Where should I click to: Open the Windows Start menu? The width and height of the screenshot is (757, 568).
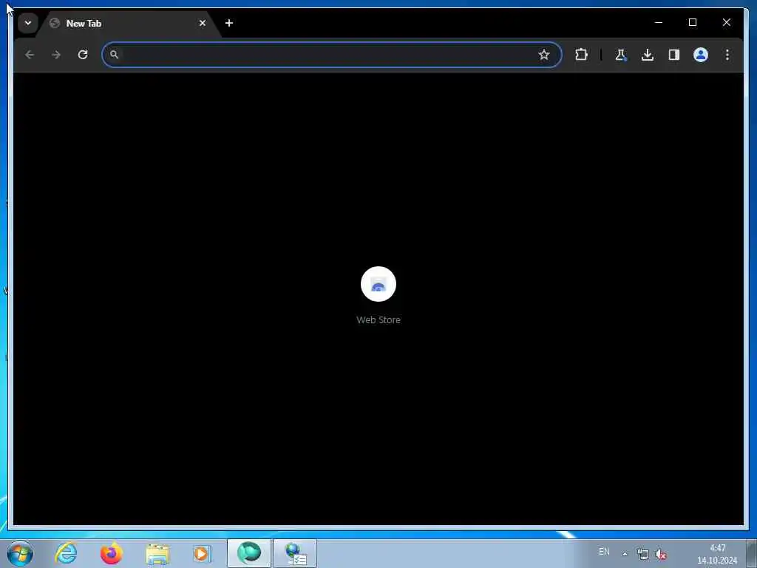(x=20, y=553)
